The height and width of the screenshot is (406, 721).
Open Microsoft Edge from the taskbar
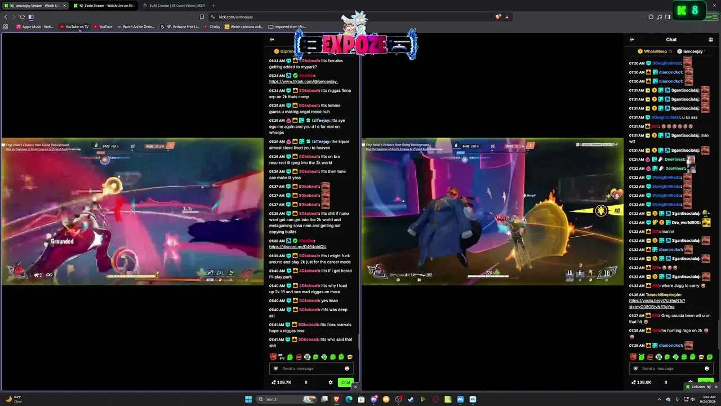(349, 399)
